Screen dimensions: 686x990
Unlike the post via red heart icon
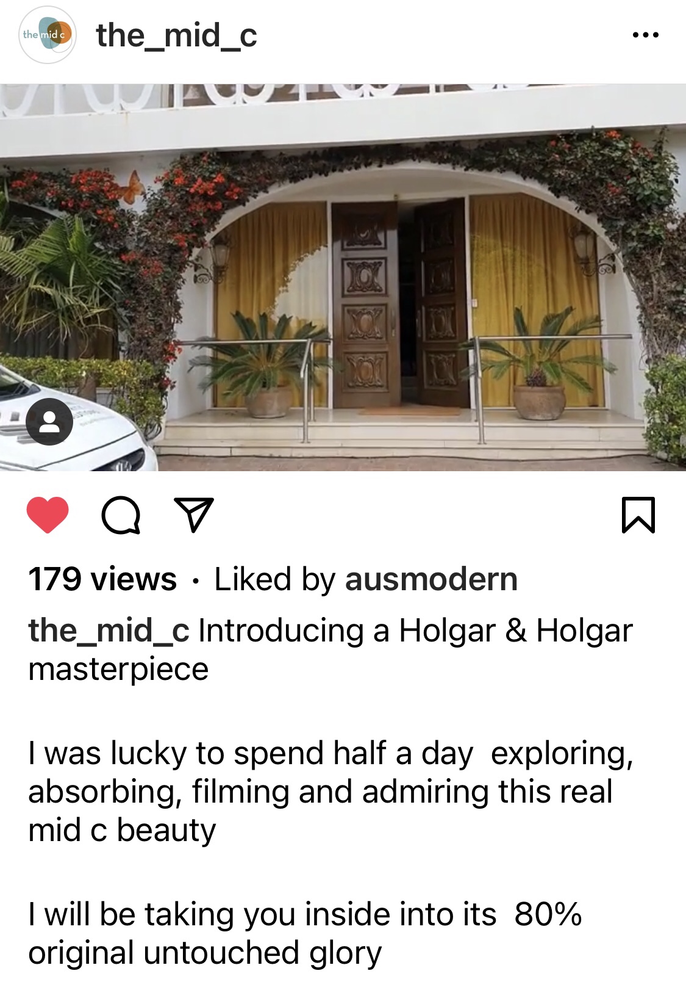48,515
